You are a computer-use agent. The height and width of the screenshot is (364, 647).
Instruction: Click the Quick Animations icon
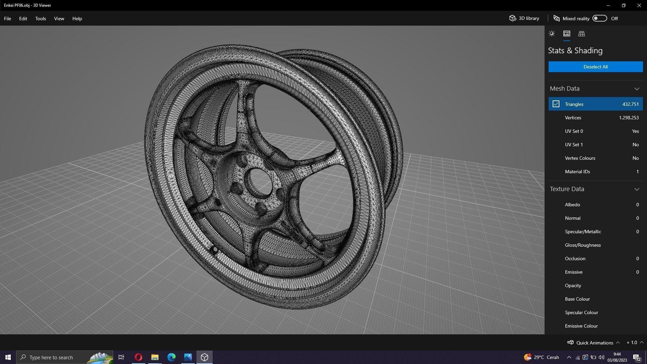570,342
